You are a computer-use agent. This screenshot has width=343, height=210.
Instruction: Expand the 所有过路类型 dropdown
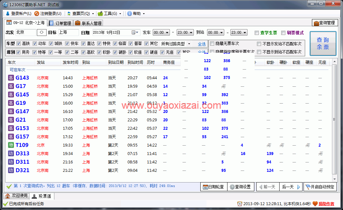click(x=189, y=44)
